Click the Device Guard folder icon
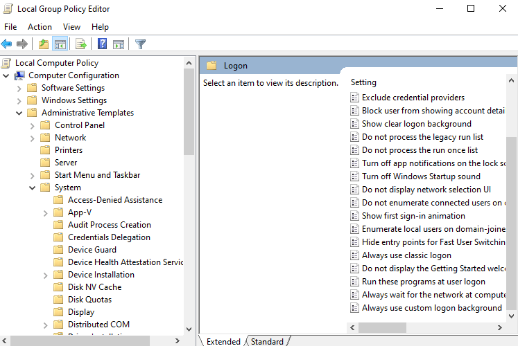Screen dimensions: 518x346 pyautogui.click(x=58, y=250)
